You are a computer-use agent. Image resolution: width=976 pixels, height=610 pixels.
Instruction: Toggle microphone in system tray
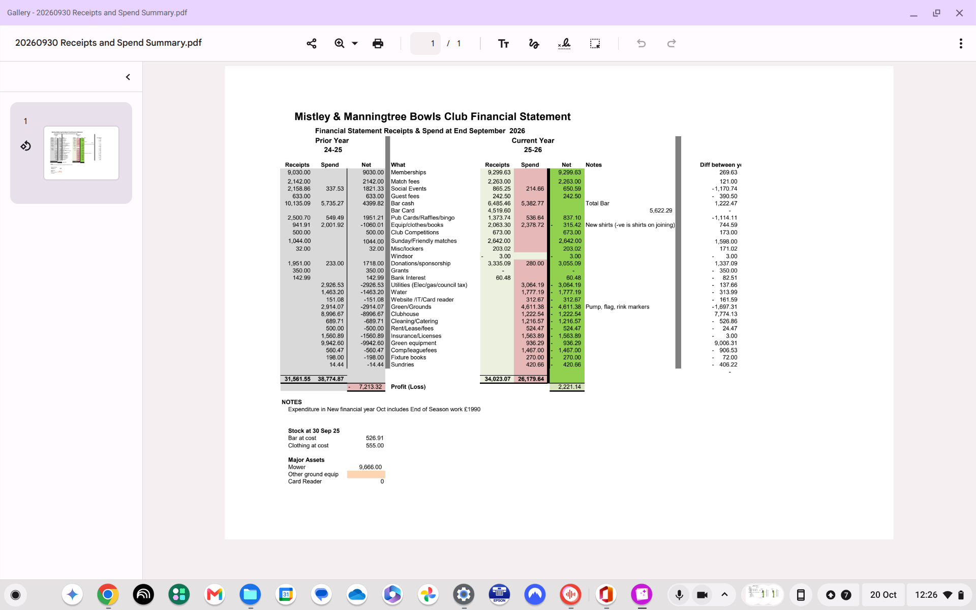[x=679, y=595]
